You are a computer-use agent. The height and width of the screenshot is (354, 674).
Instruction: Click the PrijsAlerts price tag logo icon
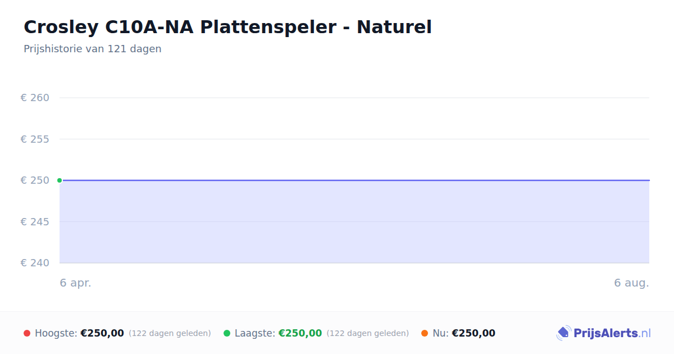pos(563,333)
